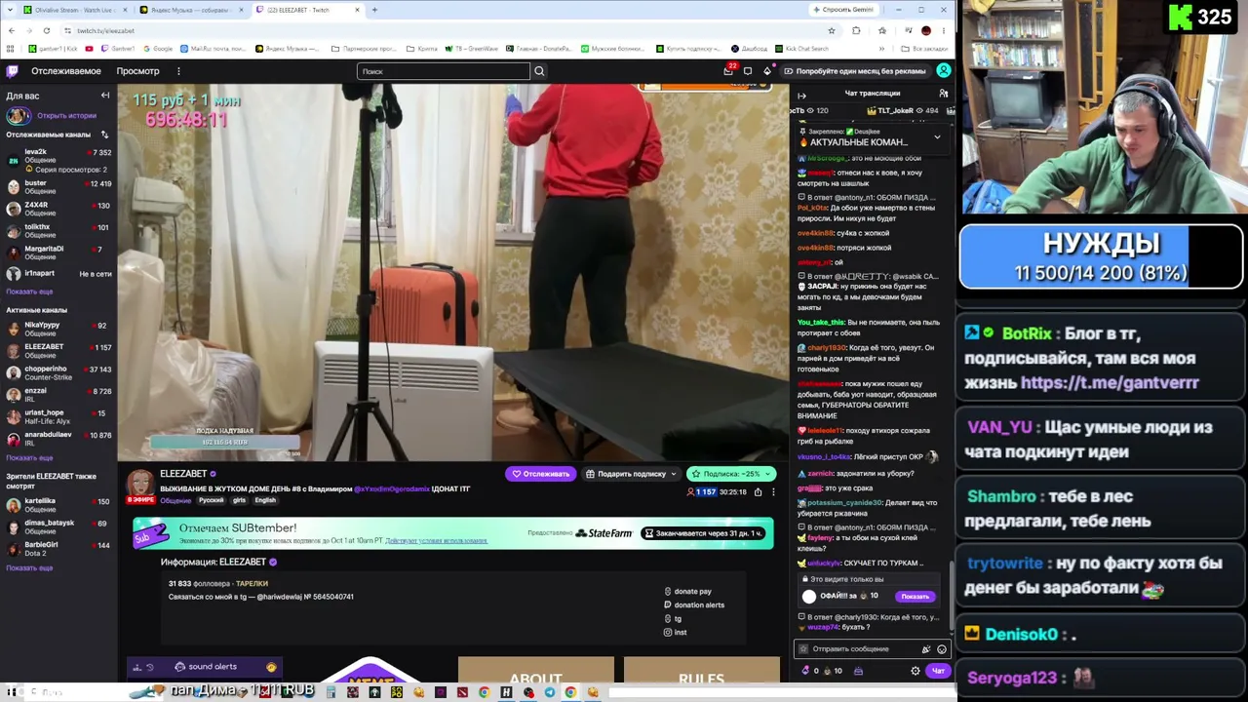The image size is (1248, 702).
Task: Open the Подписка −25% dropdown
Action: (x=731, y=474)
